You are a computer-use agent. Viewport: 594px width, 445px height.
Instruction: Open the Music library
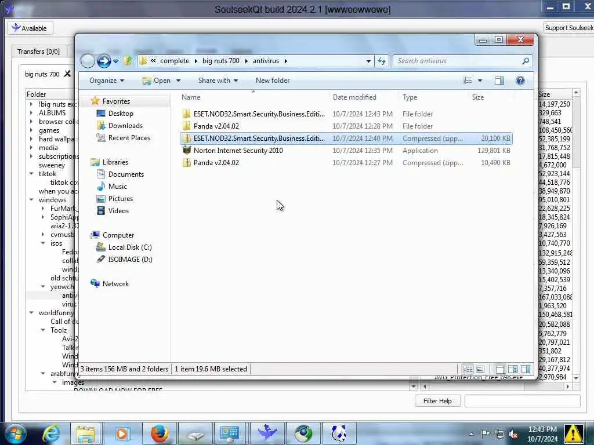point(117,187)
